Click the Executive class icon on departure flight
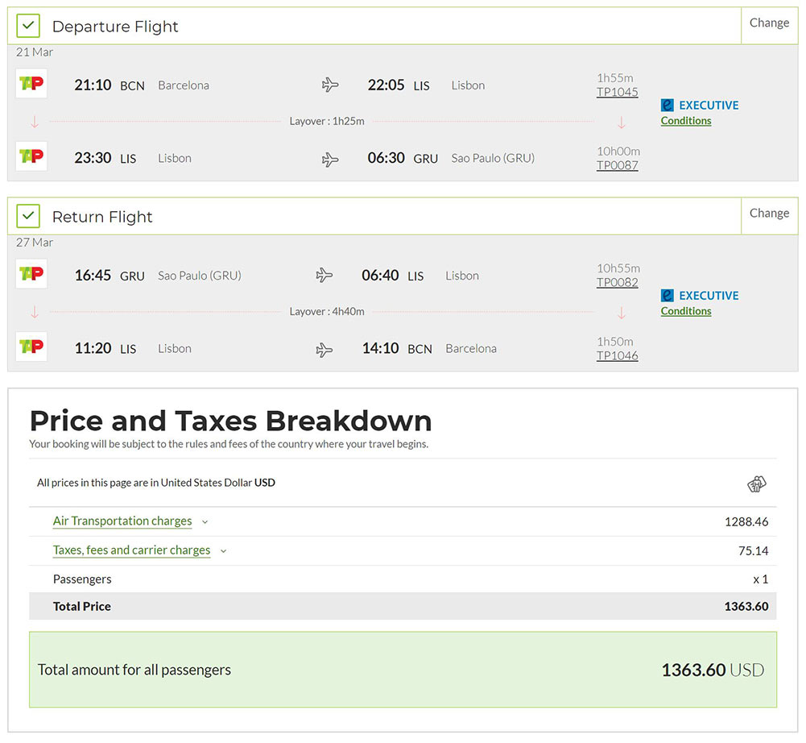 point(667,105)
